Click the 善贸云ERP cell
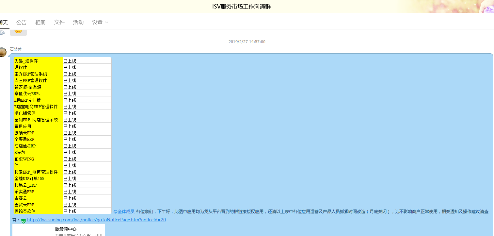 38,205
